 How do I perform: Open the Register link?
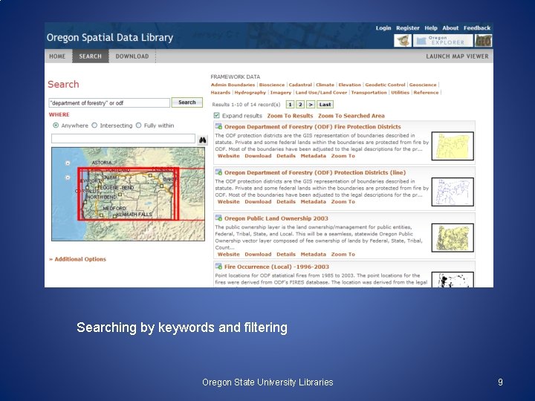click(408, 28)
